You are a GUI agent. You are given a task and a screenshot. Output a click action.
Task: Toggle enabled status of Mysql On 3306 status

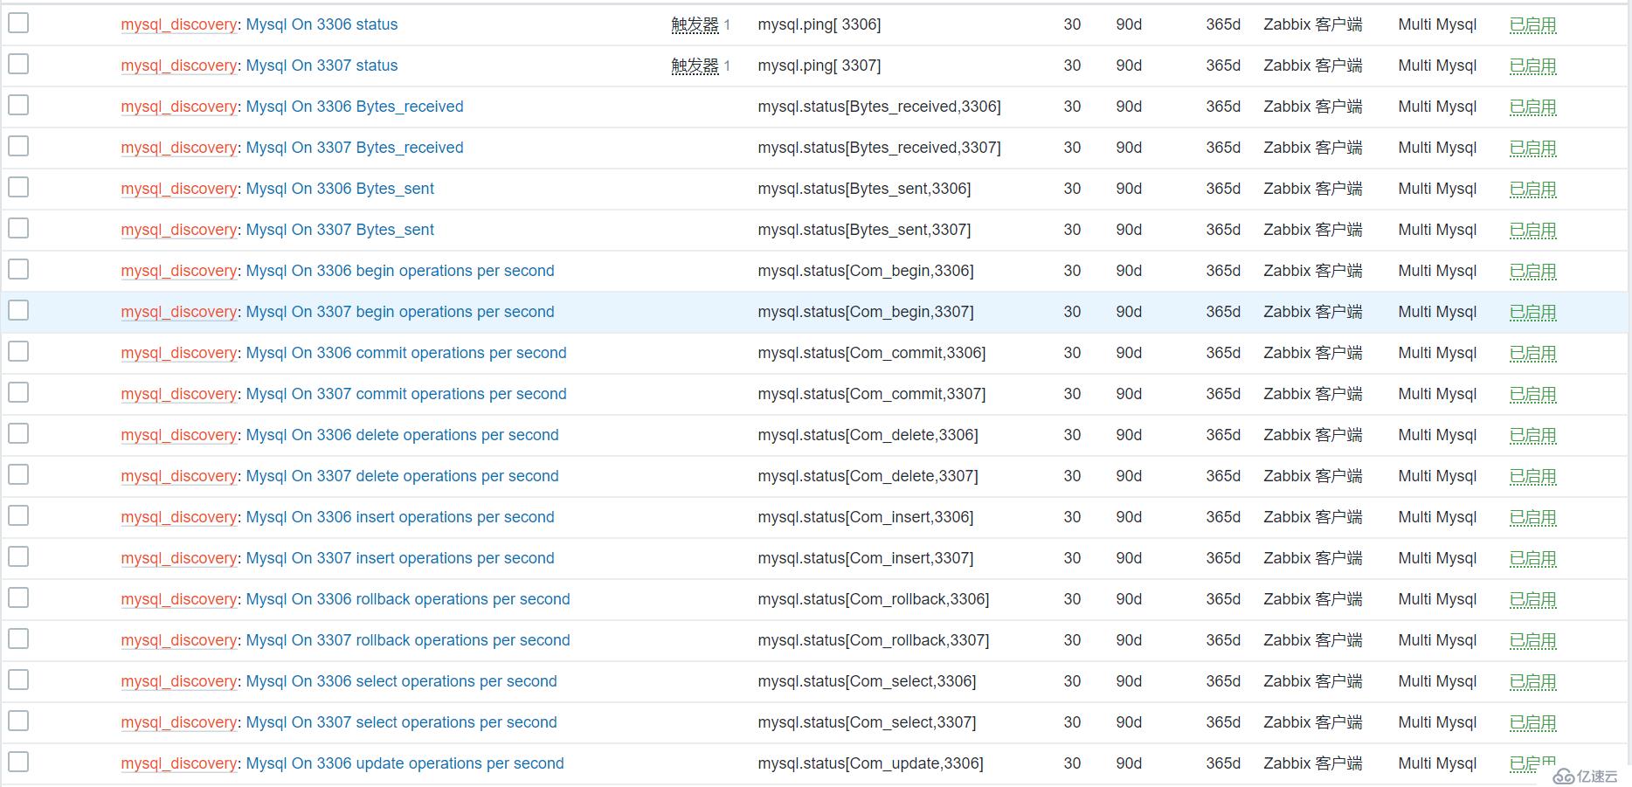[1533, 24]
